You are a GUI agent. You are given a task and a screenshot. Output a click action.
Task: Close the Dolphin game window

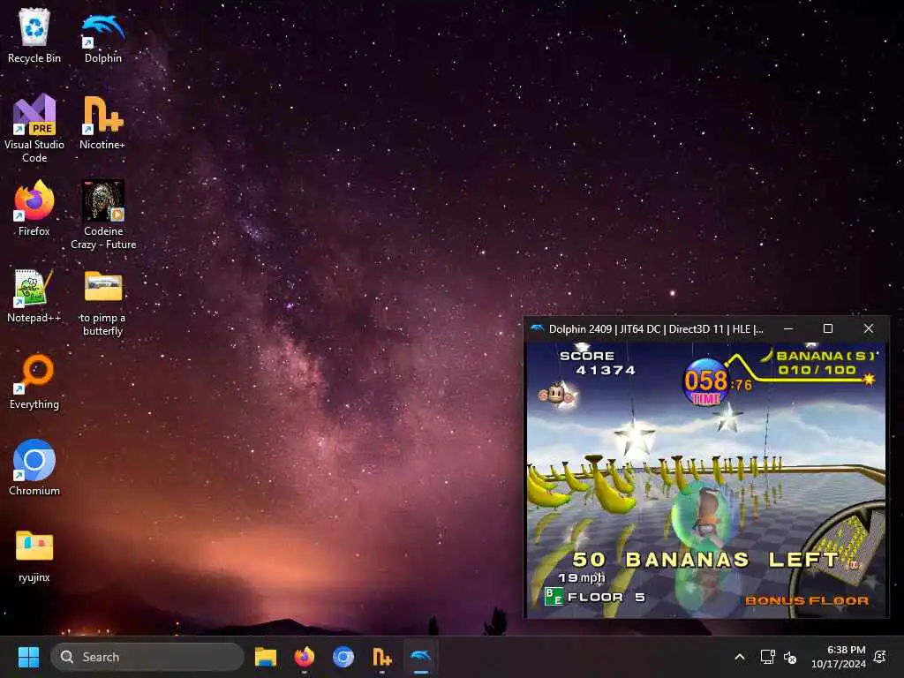(869, 328)
